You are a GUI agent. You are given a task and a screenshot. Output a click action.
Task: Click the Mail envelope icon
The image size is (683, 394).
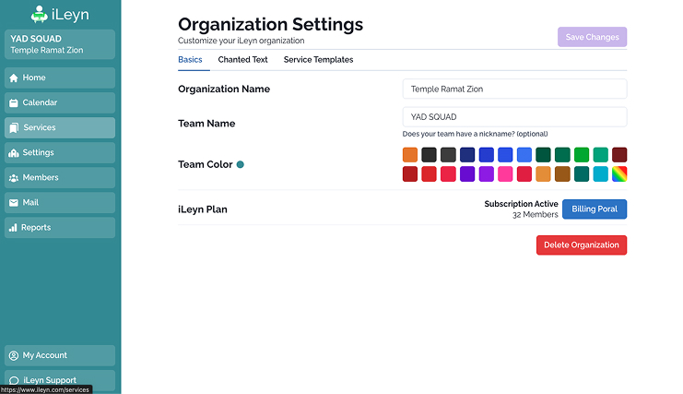tap(14, 203)
